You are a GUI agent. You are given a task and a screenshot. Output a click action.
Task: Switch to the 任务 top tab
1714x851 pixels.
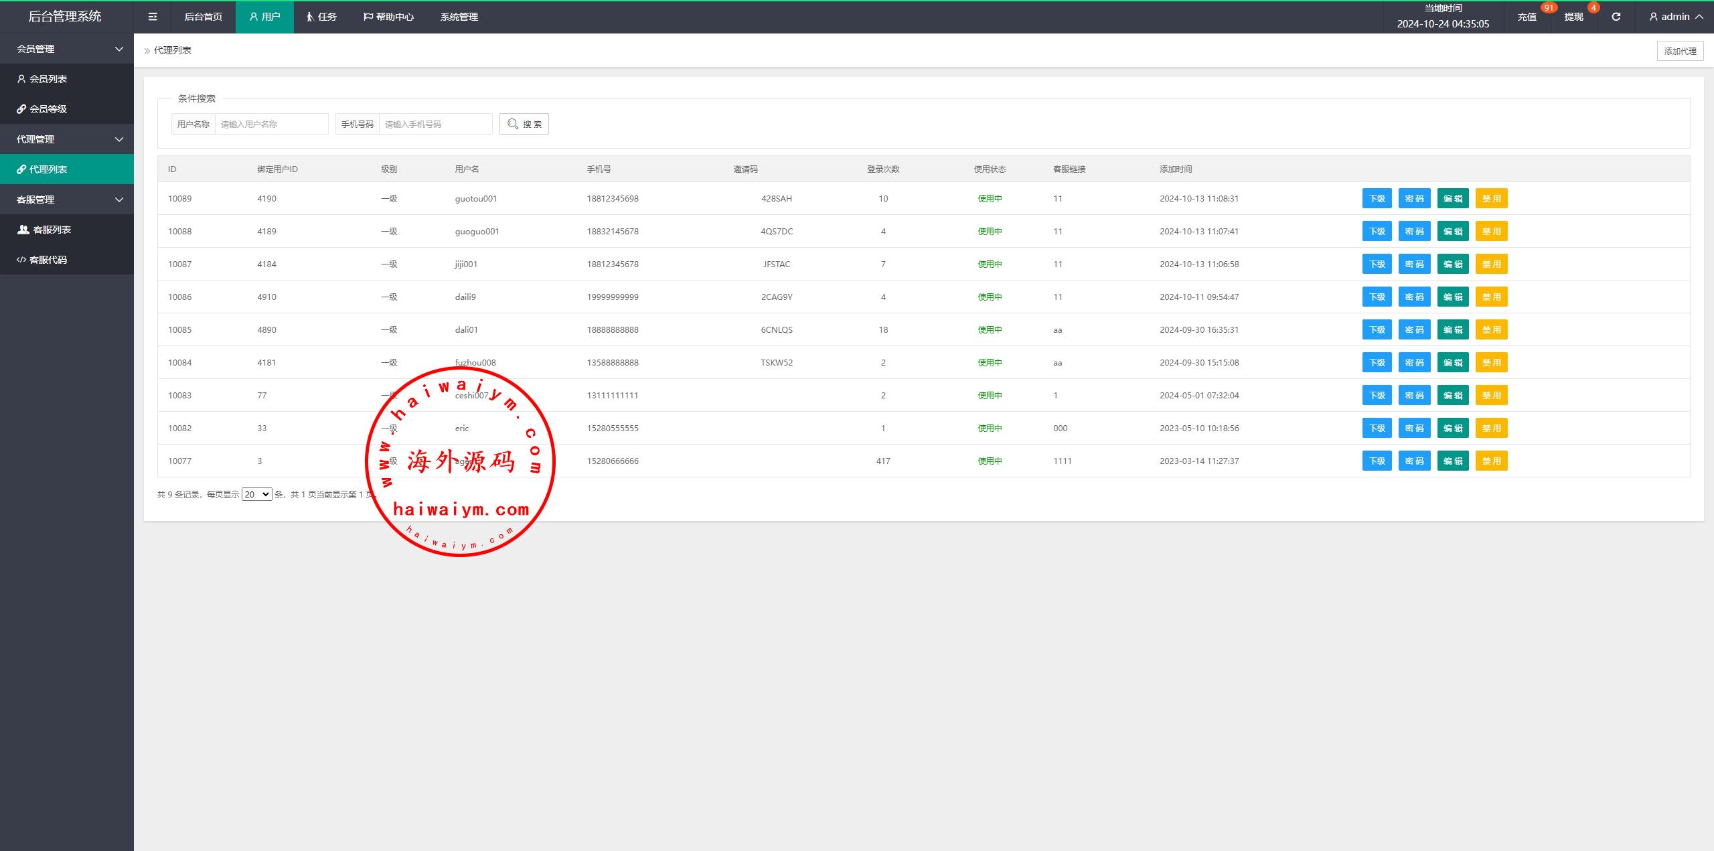pyautogui.click(x=321, y=17)
